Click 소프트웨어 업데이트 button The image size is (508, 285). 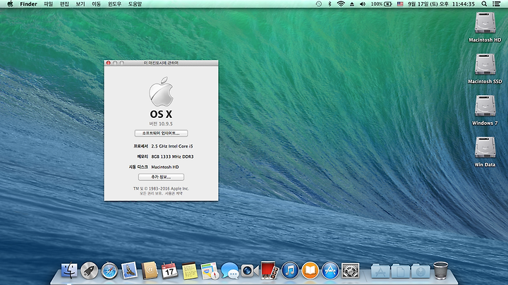[x=161, y=133]
